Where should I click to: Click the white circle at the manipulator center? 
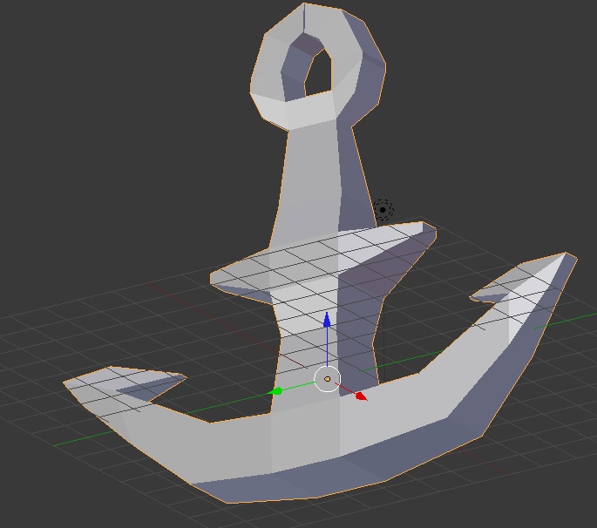click(327, 379)
